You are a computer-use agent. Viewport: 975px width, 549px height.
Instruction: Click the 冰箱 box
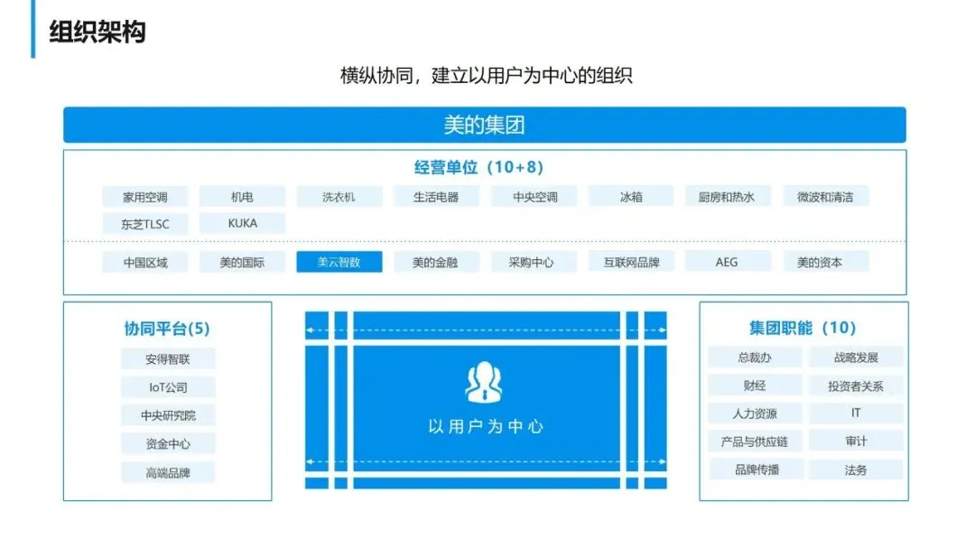pyautogui.click(x=630, y=197)
